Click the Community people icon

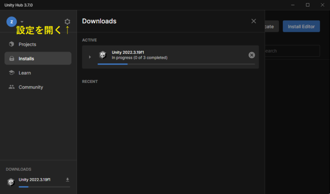12,87
